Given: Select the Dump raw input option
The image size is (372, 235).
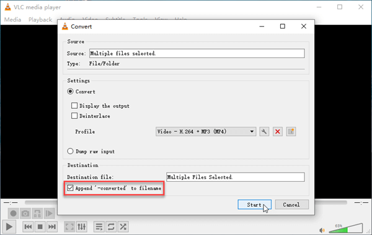Looking at the screenshot, I should click(70, 152).
